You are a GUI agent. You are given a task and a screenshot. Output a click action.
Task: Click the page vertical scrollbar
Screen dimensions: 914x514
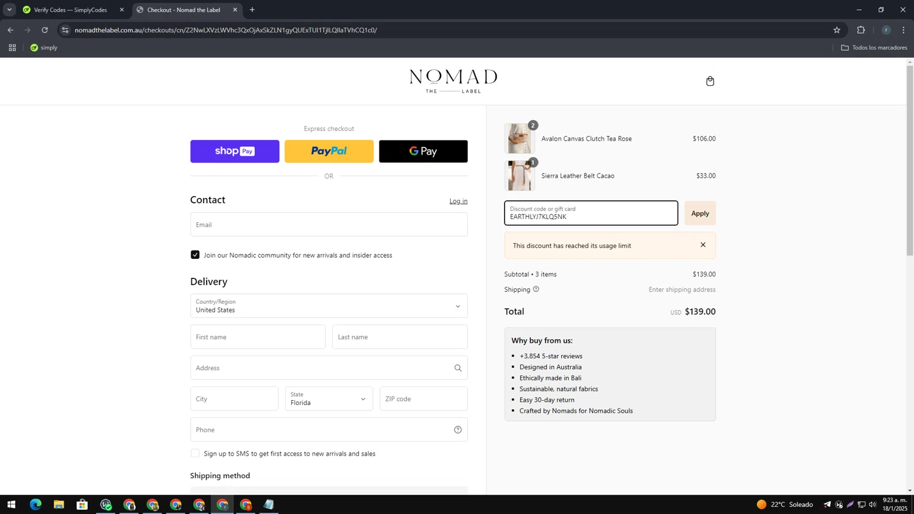pyautogui.click(x=910, y=160)
